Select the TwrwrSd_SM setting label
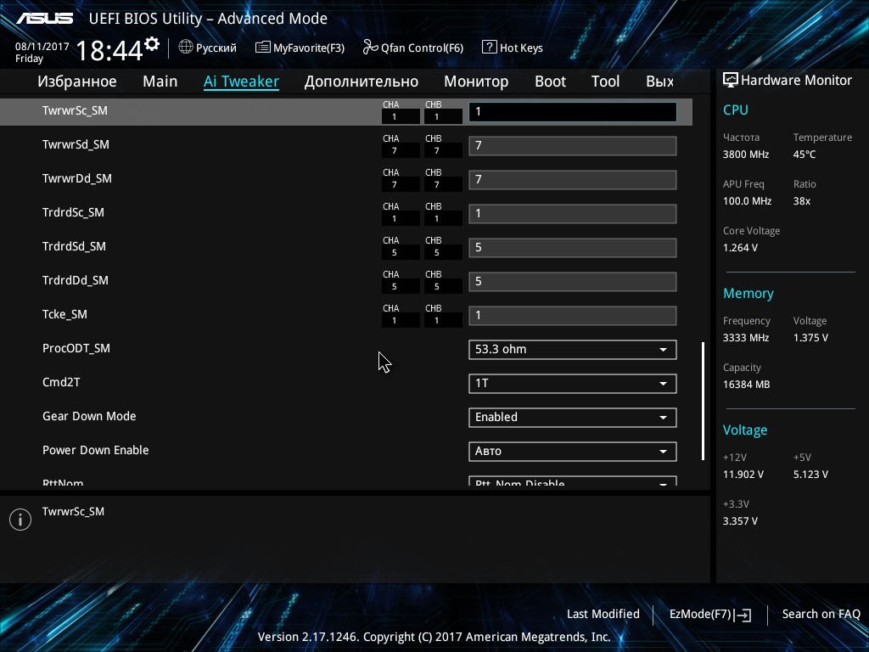 tap(76, 144)
